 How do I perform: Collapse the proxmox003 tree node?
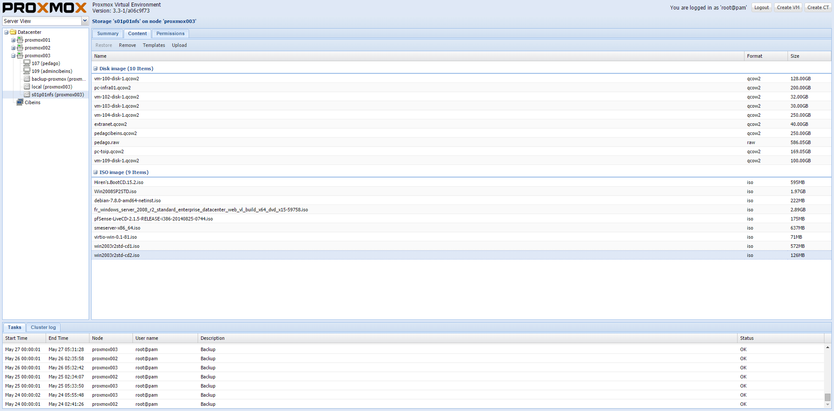pyautogui.click(x=13, y=56)
